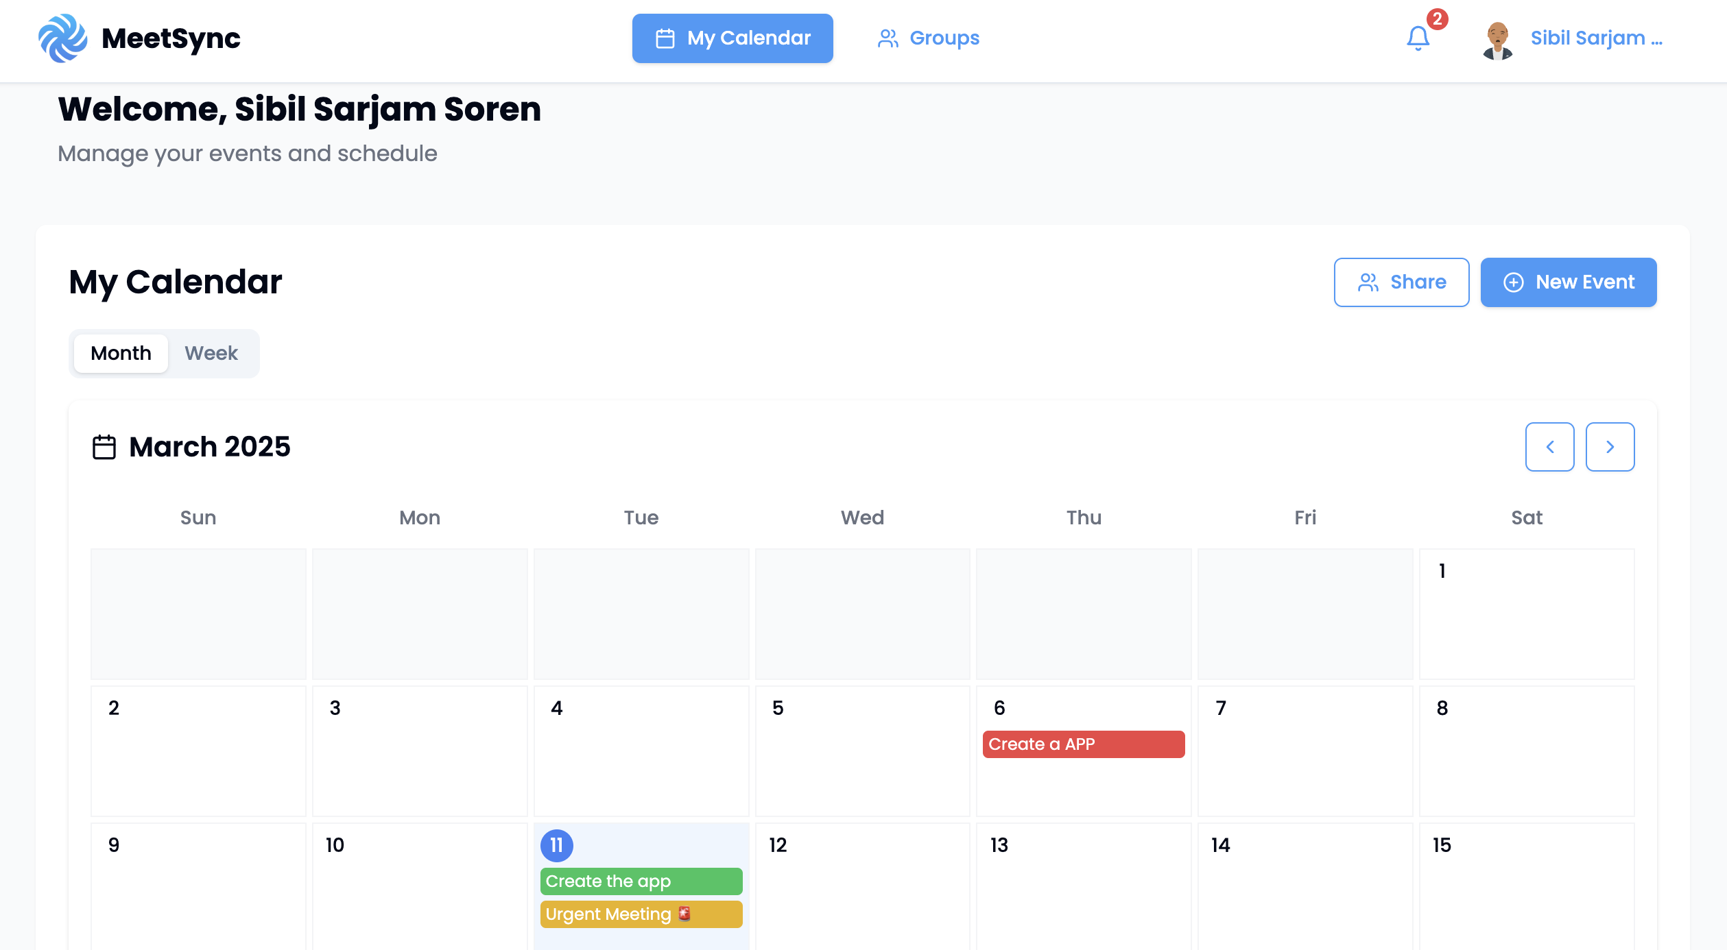Image resolution: width=1727 pixels, height=950 pixels.
Task: Create a New Event
Action: pyautogui.click(x=1568, y=282)
